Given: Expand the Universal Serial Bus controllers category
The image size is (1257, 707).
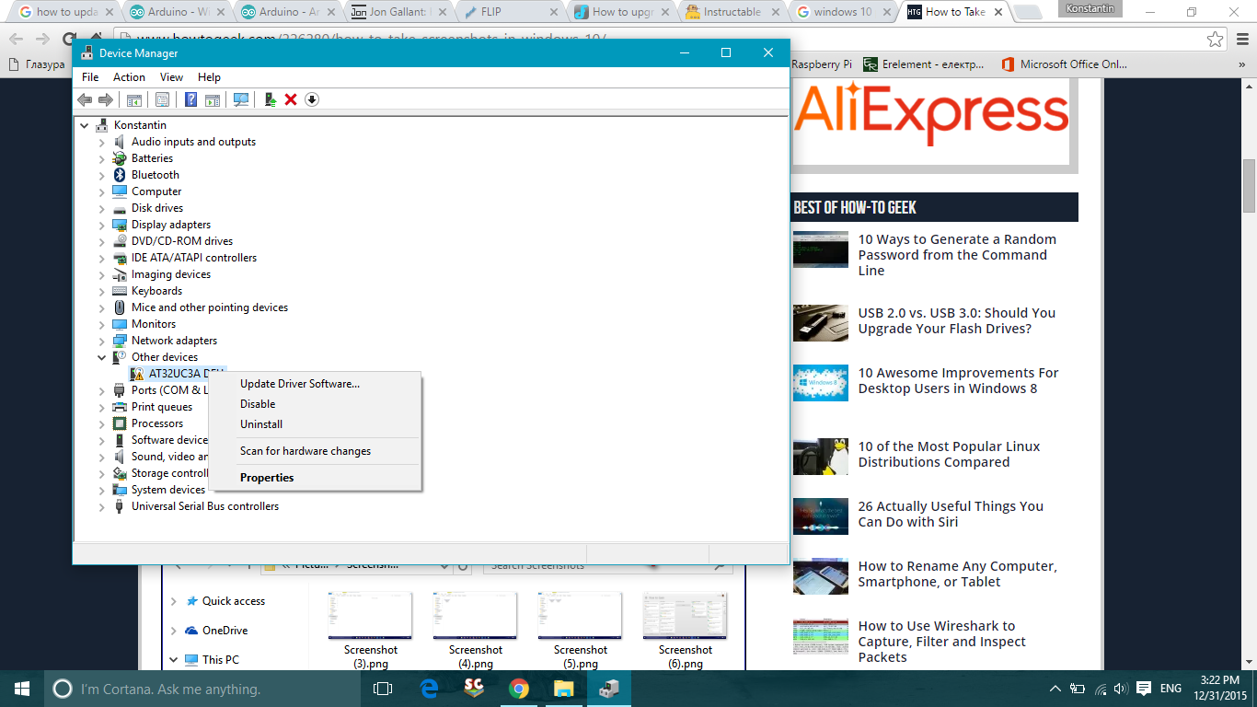Looking at the screenshot, I should [102, 505].
